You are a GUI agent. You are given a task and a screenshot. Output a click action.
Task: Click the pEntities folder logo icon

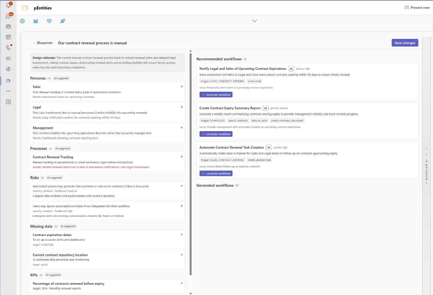pyautogui.click(x=25, y=8)
